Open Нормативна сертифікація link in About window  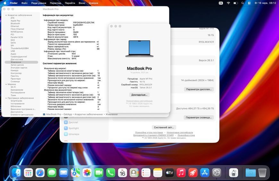click(x=139, y=101)
